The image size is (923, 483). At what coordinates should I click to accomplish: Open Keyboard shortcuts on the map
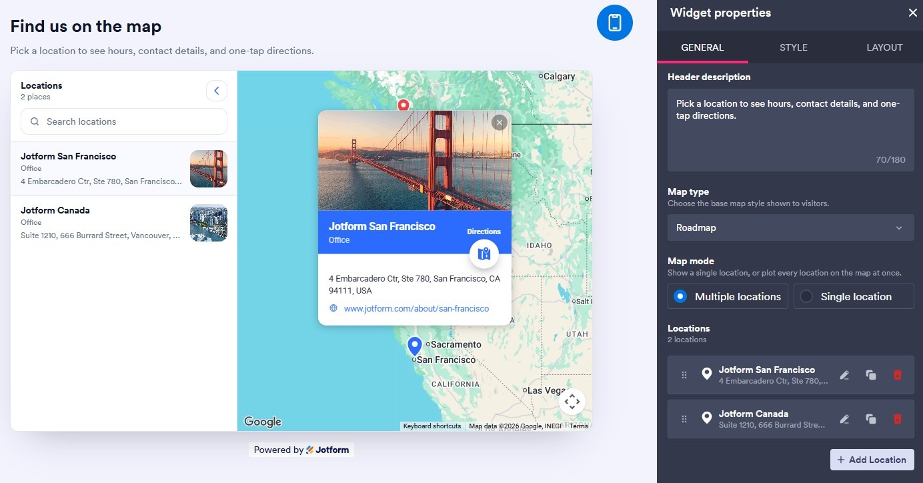click(x=432, y=426)
